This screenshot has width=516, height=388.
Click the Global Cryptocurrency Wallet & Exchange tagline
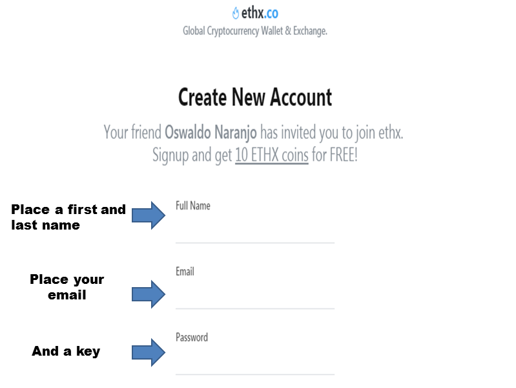click(x=255, y=31)
